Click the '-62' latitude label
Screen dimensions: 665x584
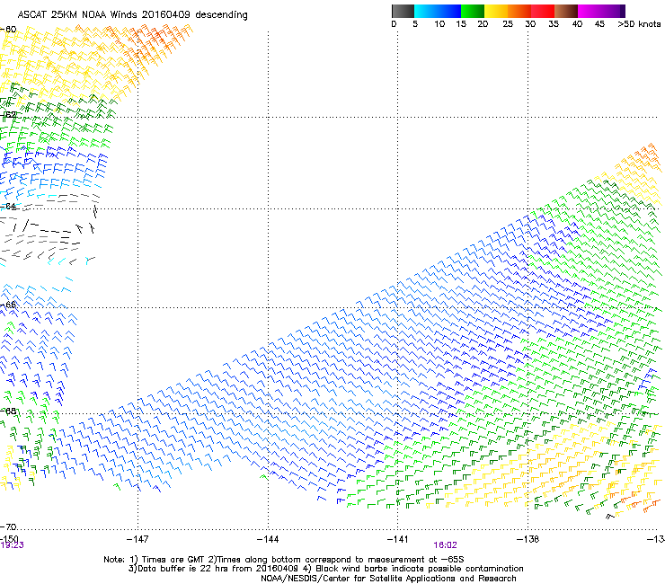tap(8, 115)
